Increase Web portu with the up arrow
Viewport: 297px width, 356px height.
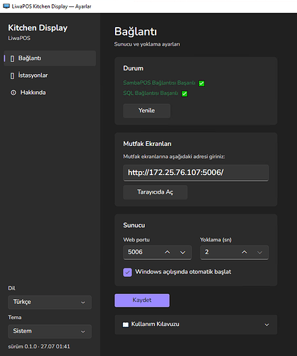point(168,252)
